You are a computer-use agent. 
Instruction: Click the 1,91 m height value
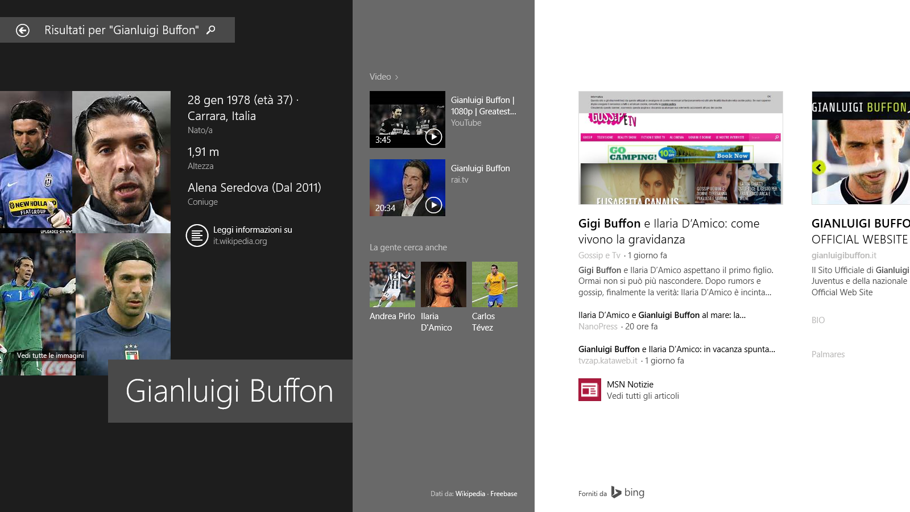tap(203, 152)
